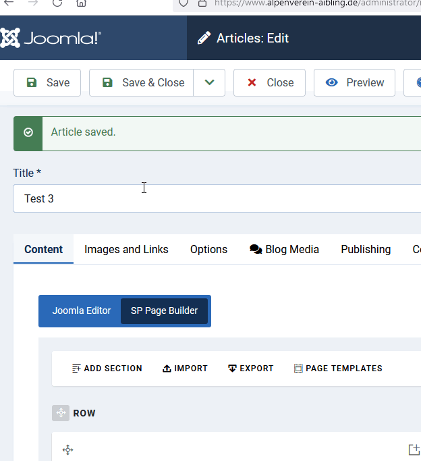Click the Joomla! logo

(51, 38)
